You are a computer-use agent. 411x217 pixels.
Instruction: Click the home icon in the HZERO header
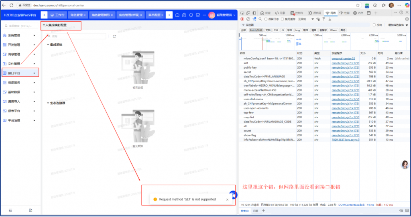[x=177, y=15]
